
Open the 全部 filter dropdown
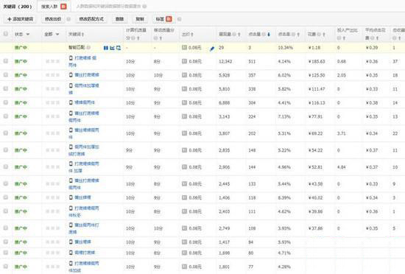[52, 34]
